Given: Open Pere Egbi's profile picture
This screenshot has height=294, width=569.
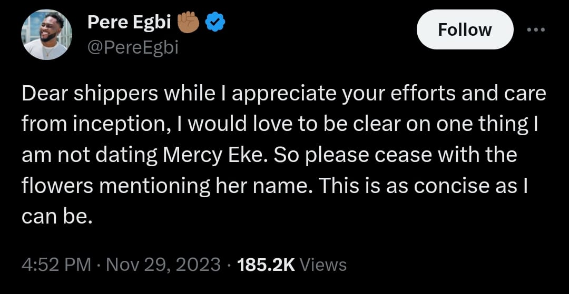Looking at the screenshot, I should tap(46, 35).
